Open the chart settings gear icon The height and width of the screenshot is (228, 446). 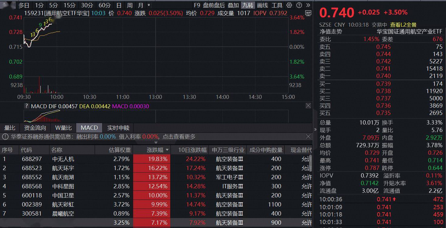[x=289, y=5]
